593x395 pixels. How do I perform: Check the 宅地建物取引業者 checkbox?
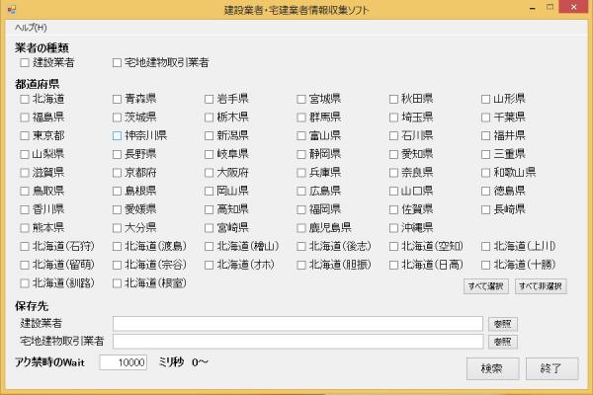[118, 63]
